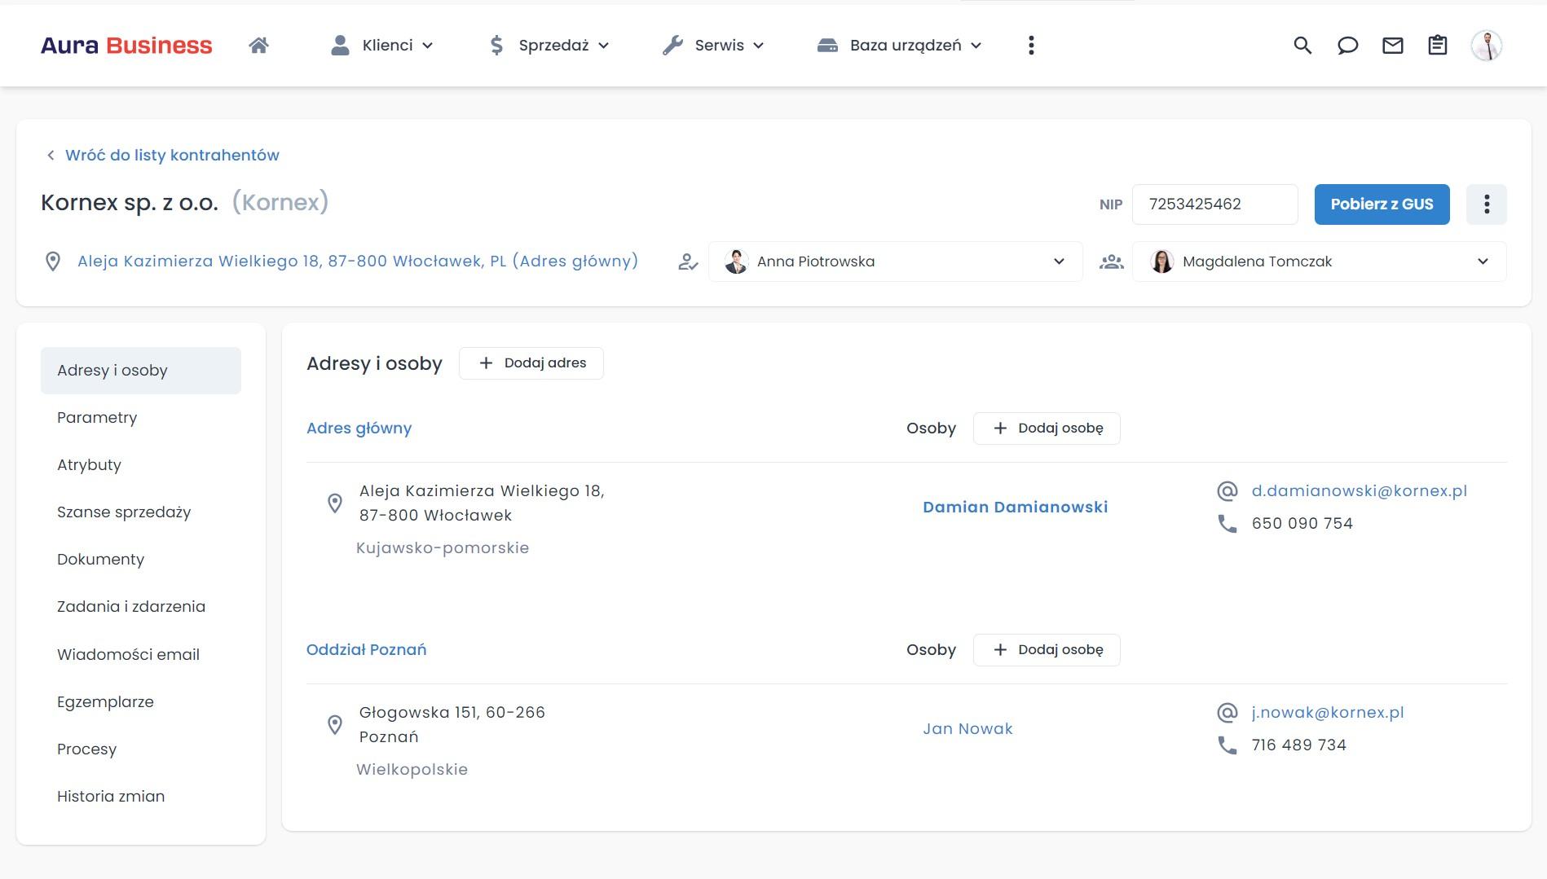The image size is (1547, 879).
Task: Click the assigned-person icon before Anna Piotrowska
Action: pyautogui.click(x=689, y=262)
